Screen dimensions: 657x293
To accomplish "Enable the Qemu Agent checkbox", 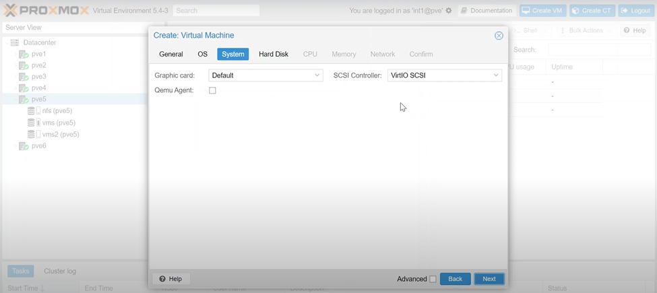I will click(x=212, y=90).
